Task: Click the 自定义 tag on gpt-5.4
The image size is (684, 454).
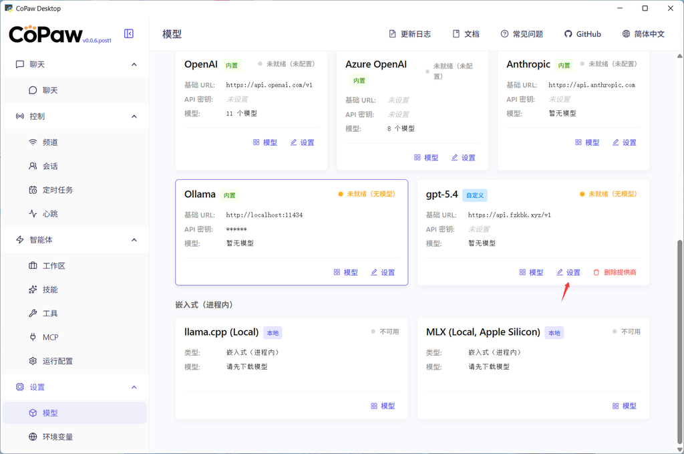Action: [x=475, y=195]
